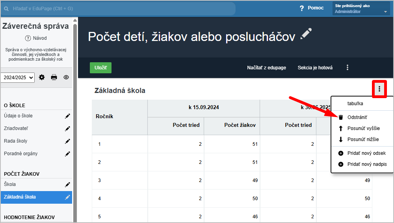394x223 pixels.
Task: Expand the Administrátor account dropdown
Action: 361,9
